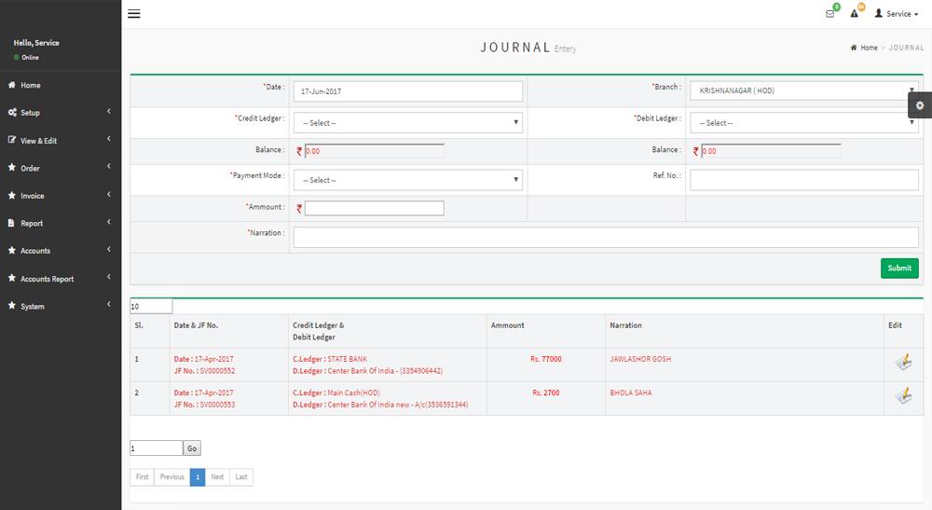Expand the Accounts sidebar chevron
Screen dimensions: 932x510
point(109,250)
